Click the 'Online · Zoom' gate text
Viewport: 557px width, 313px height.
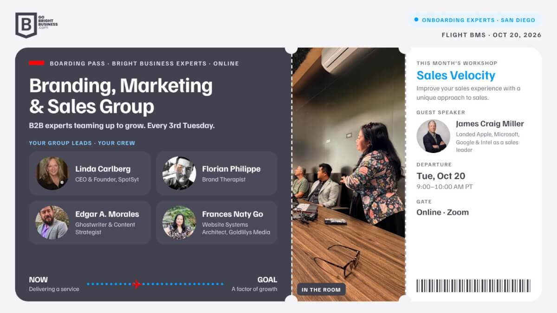443,212
